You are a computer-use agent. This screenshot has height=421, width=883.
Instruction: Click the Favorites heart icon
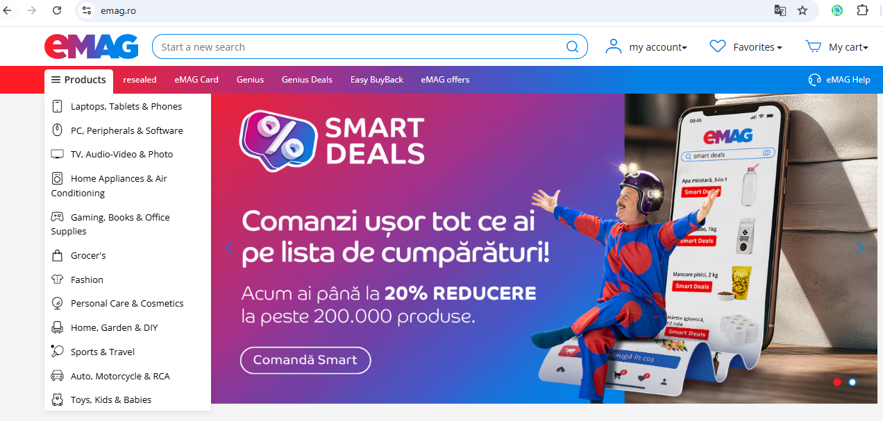pyautogui.click(x=718, y=46)
